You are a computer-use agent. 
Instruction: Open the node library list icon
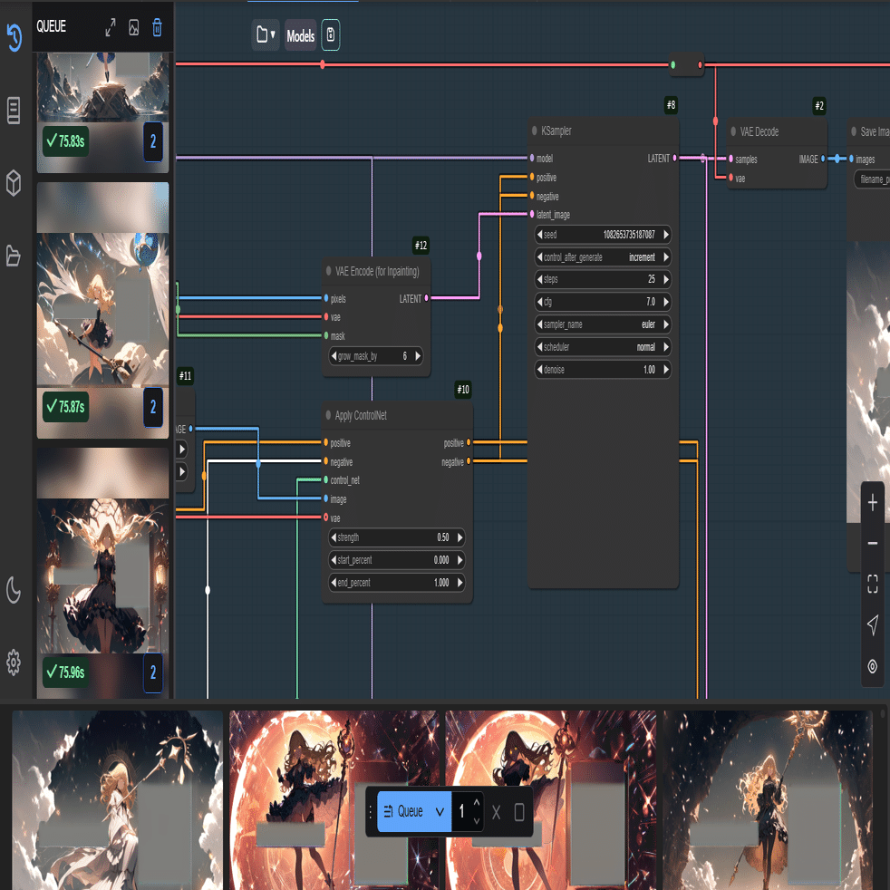tap(14, 110)
